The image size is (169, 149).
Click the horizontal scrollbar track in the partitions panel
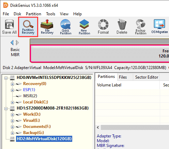tap(135, 128)
